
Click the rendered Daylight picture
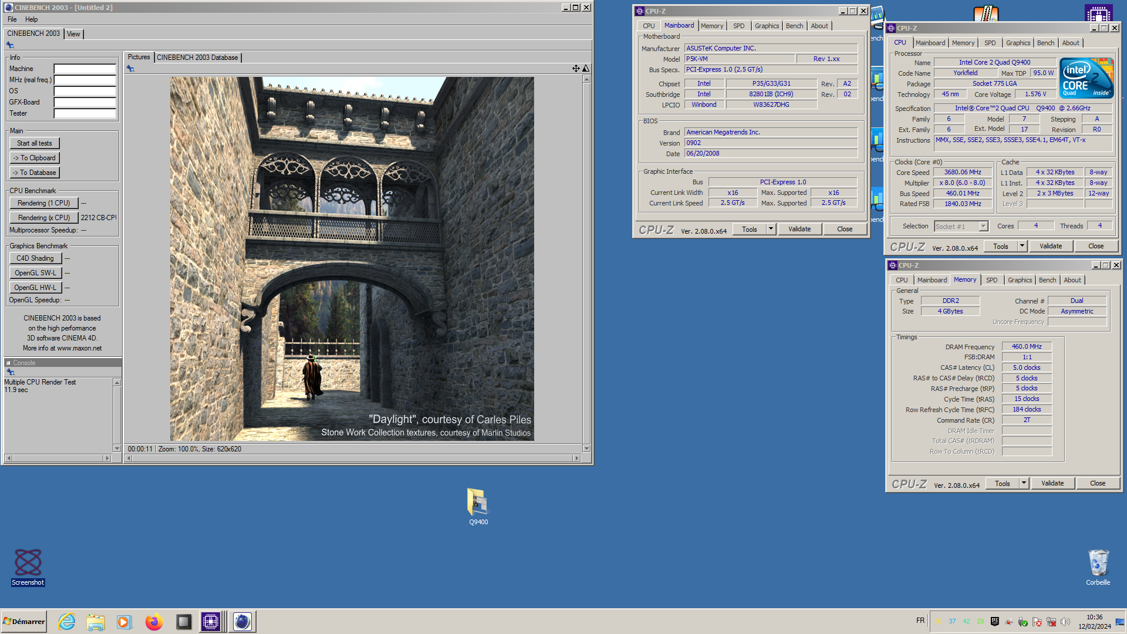point(352,259)
